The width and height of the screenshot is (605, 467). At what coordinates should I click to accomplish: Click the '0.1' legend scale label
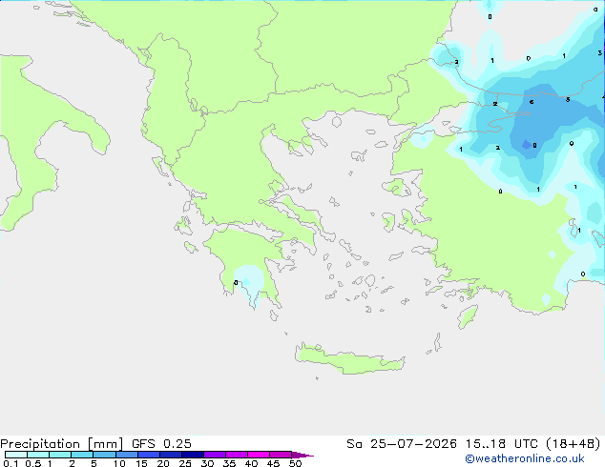[10, 463]
